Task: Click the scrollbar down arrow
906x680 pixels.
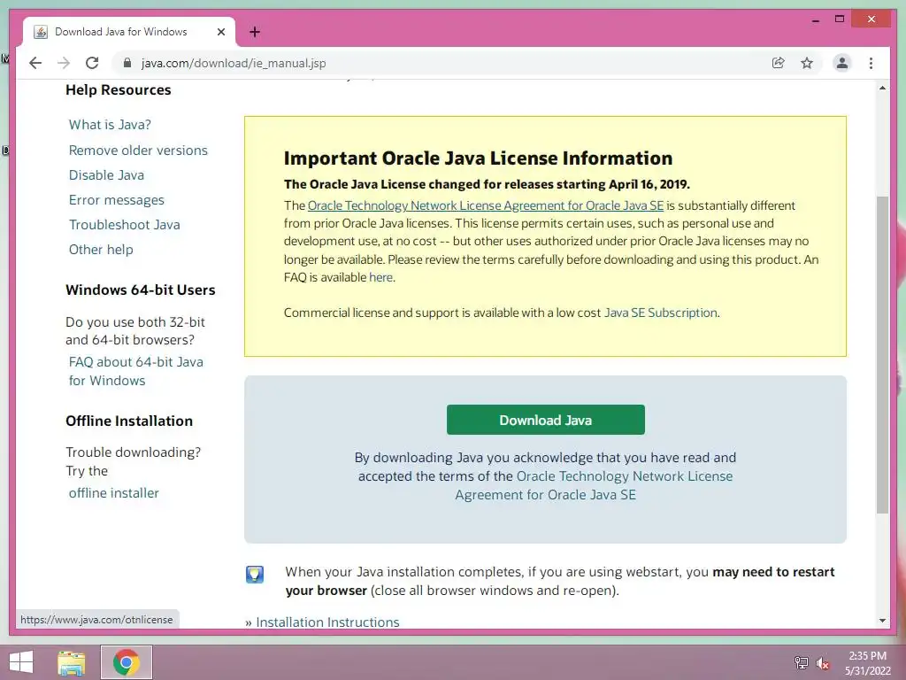Action: point(882,621)
